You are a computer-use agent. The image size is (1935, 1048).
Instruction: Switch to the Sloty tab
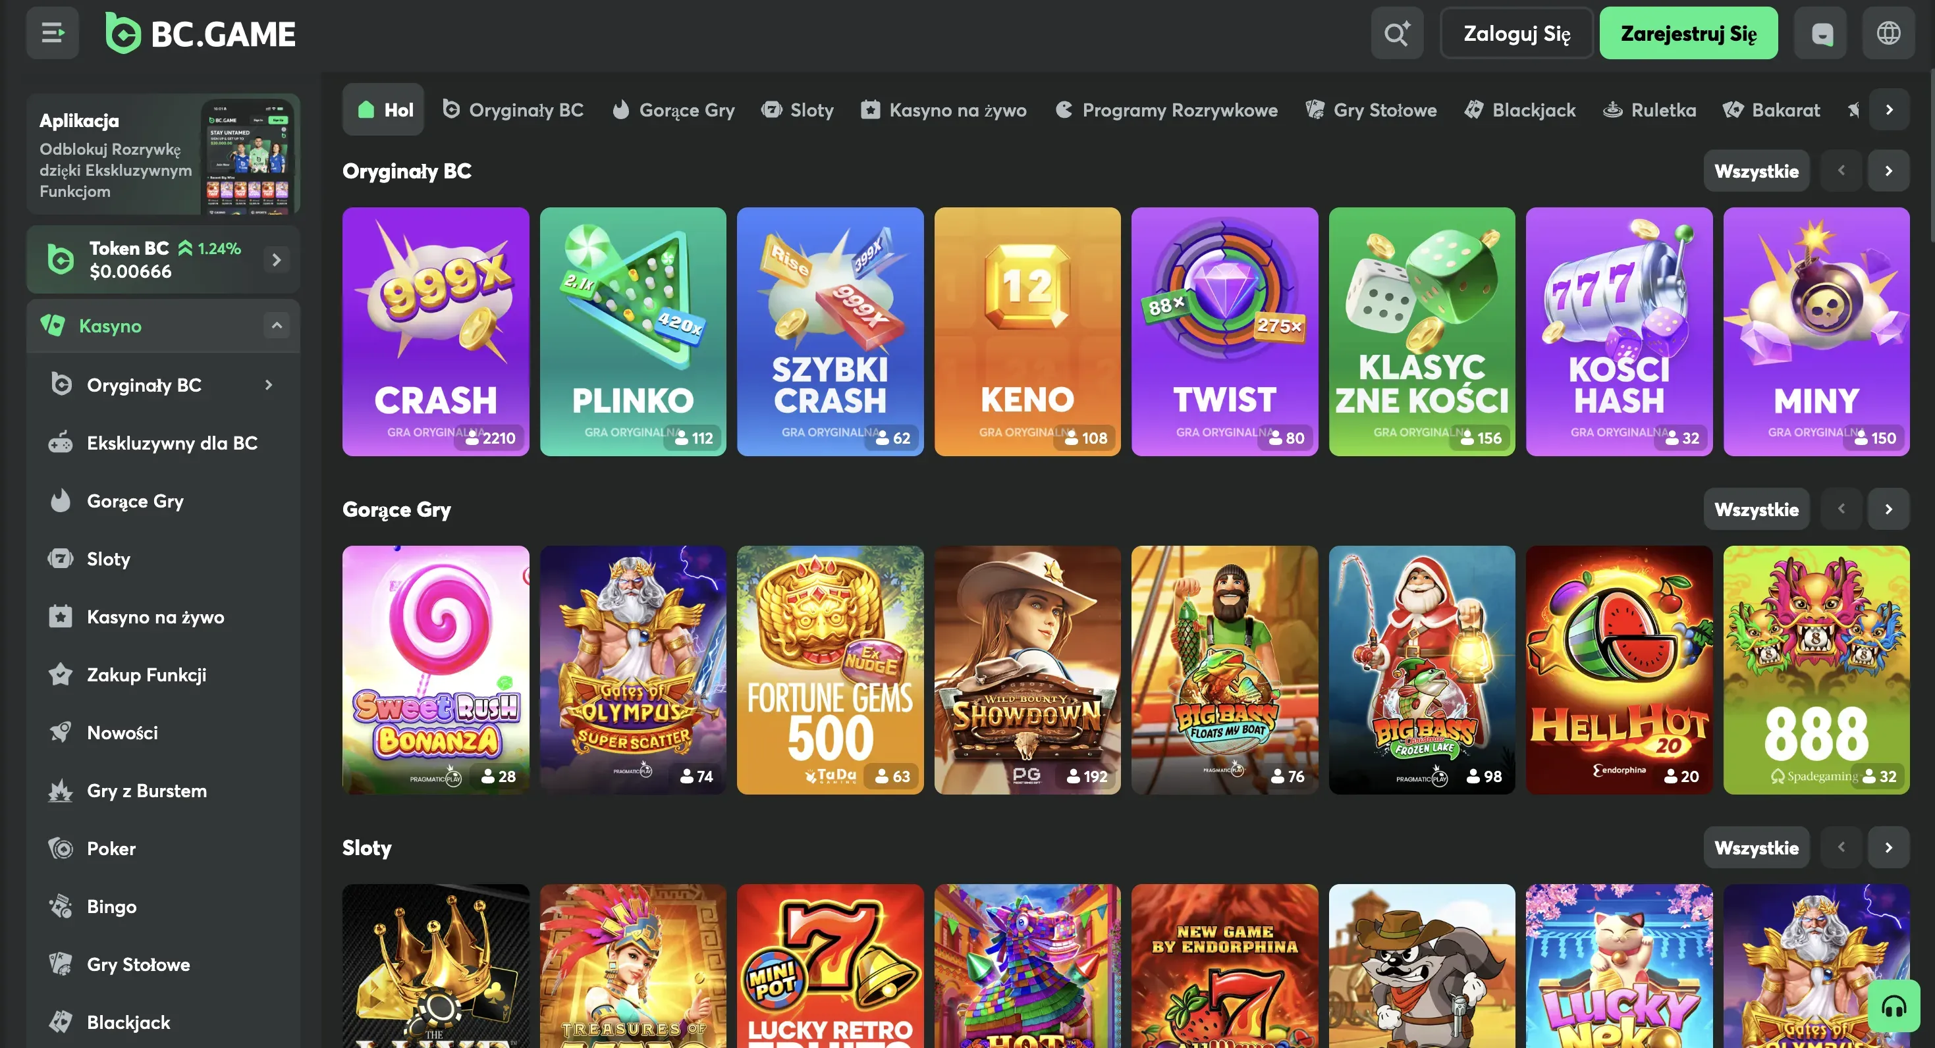(x=797, y=109)
